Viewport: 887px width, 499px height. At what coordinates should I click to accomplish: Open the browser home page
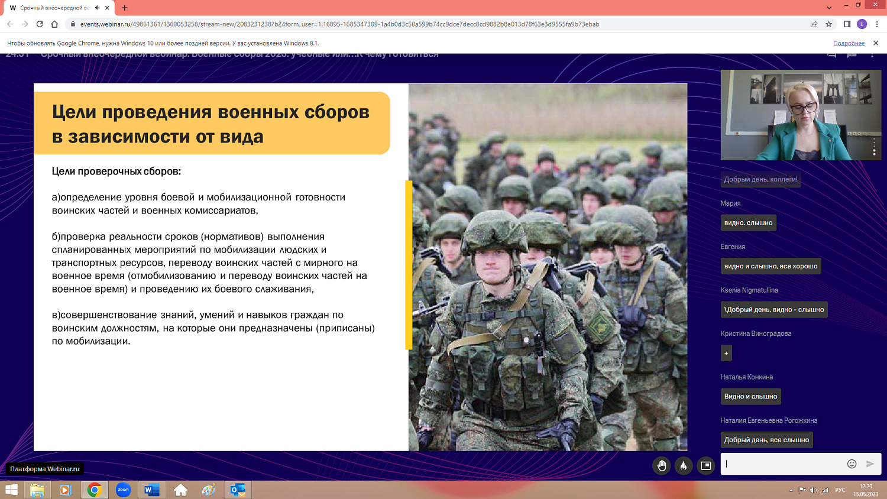tap(54, 24)
